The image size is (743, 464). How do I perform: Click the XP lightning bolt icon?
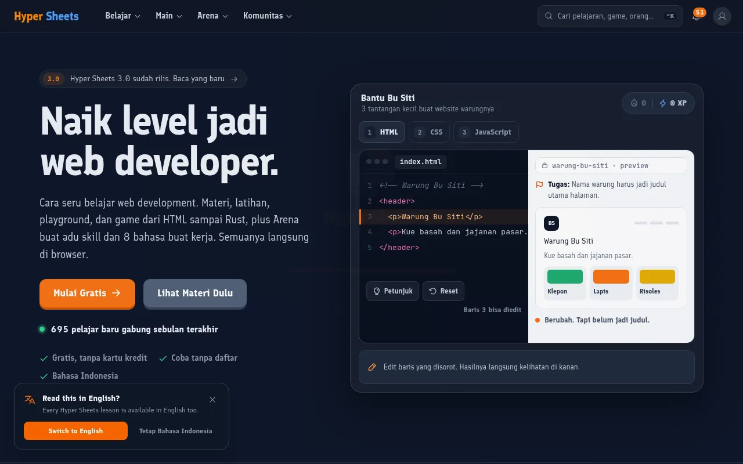click(x=663, y=103)
